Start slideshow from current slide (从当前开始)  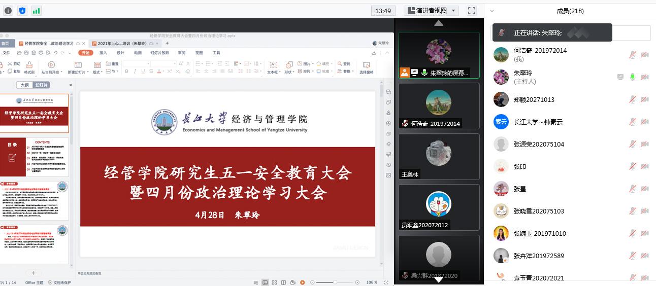coord(51,67)
